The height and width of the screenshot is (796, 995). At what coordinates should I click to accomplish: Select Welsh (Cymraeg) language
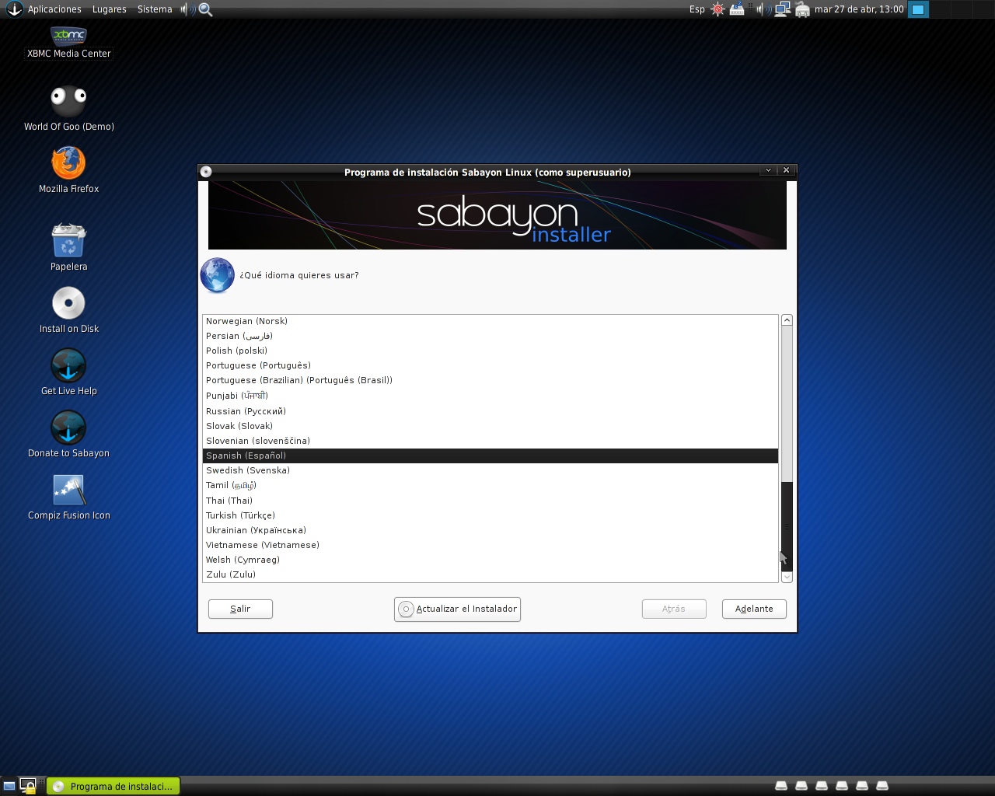point(491,560)
